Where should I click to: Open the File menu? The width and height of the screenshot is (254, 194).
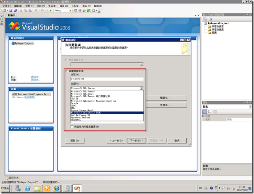click(6, 6)
